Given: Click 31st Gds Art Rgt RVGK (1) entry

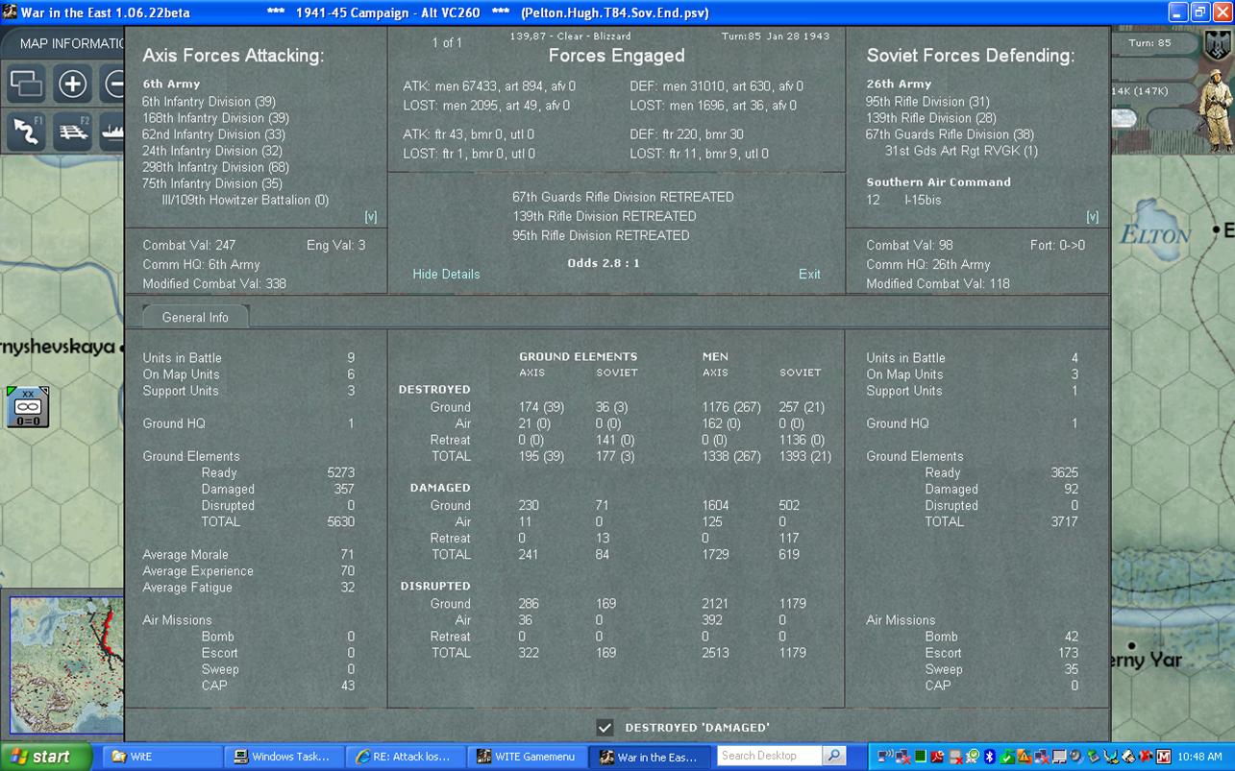Looking at the screenshot, I should [961, 151].
